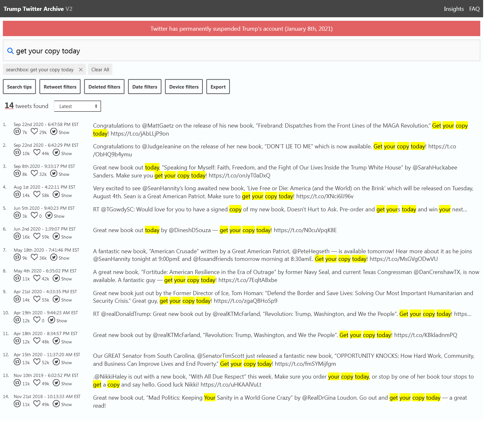Click the retweet icon for Aug 1st 2020 tweet
This screenshot has height=423, width=486.
pos(17,194)
